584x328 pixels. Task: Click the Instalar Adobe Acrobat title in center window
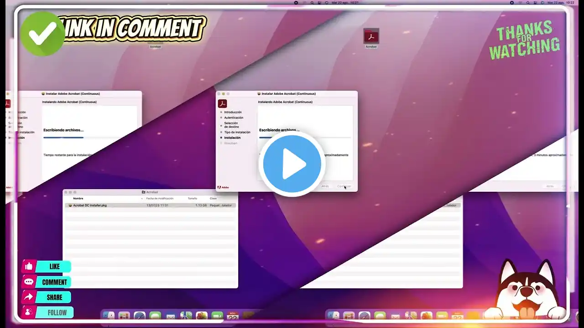click(x=288, y=94)
